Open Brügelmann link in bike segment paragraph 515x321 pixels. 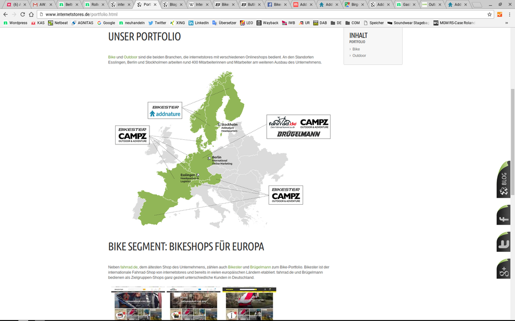pos(260,267)
